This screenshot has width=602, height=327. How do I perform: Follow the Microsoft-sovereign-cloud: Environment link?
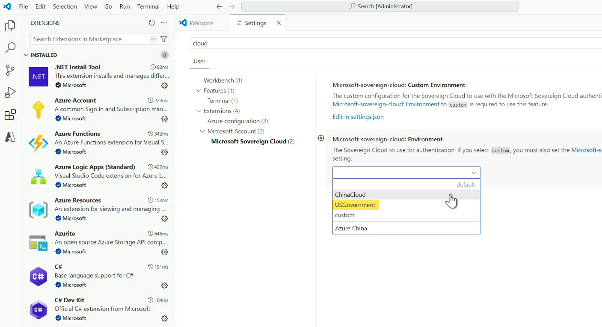click(x=386, y=104)
